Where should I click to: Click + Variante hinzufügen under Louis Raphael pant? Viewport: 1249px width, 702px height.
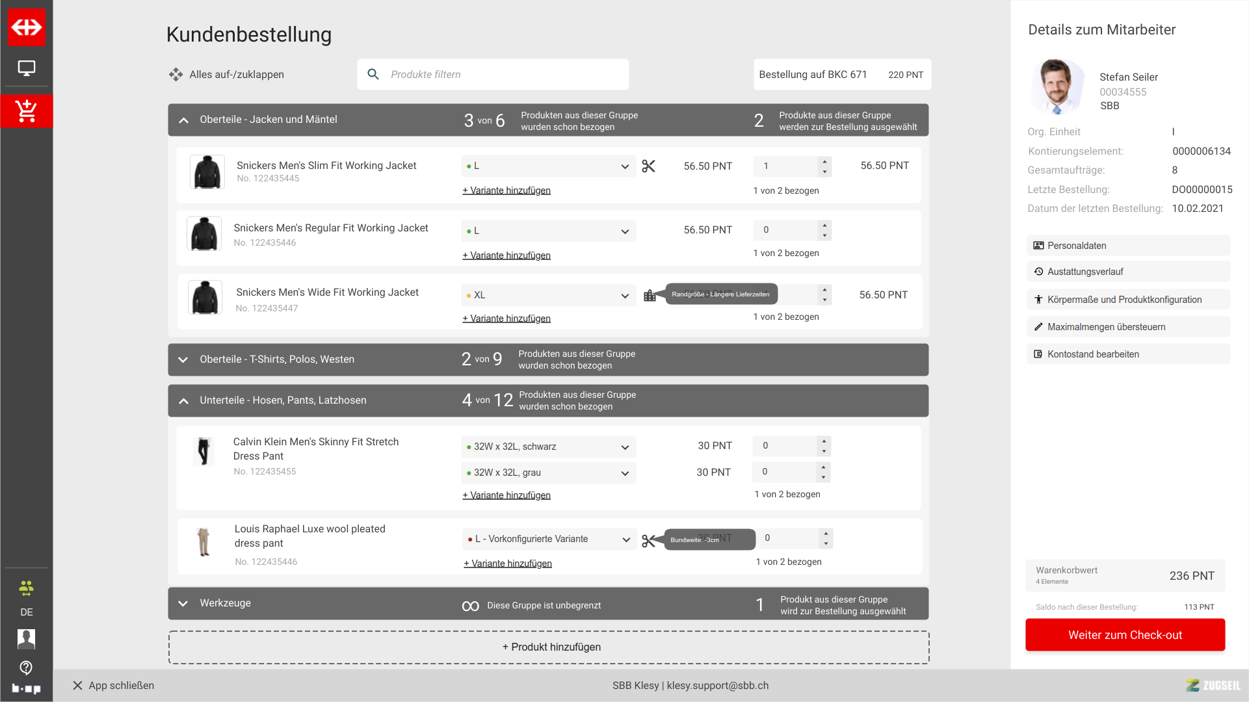click(x=508, y=564)
